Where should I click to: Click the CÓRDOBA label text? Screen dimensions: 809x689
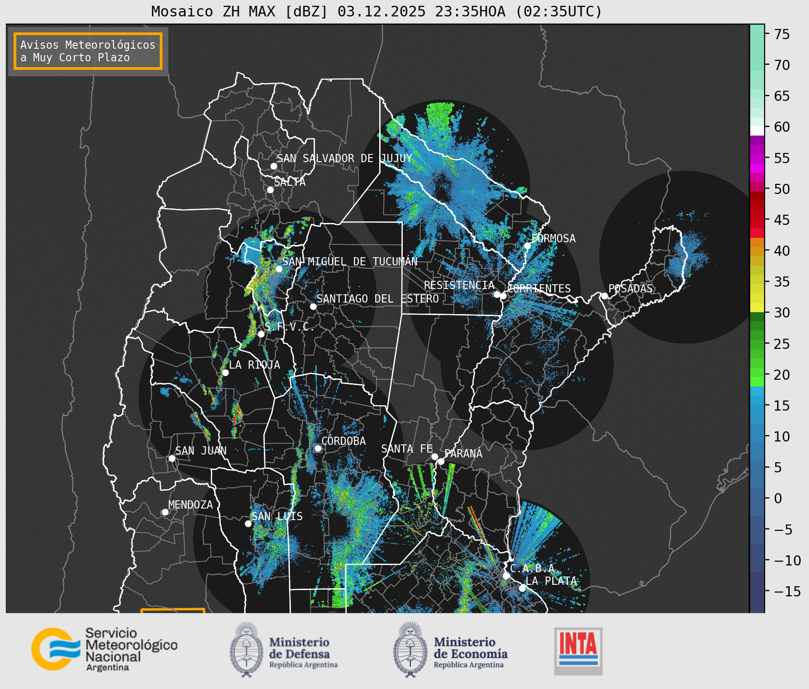point(343,441)
